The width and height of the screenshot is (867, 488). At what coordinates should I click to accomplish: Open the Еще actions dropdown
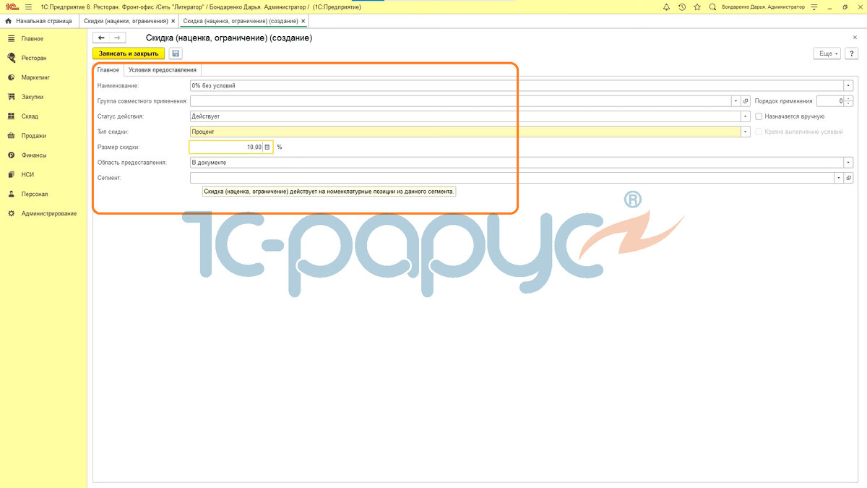827,53
